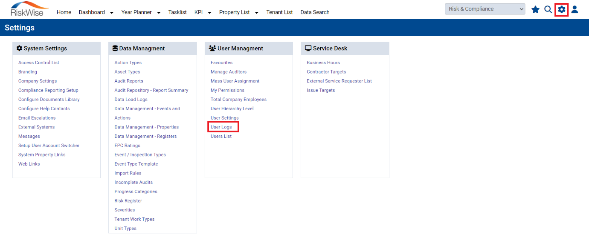Open Data Management - Events and Actions link
Image resolution: width=589 pixels, height=237 pixels.
point(147,113)
